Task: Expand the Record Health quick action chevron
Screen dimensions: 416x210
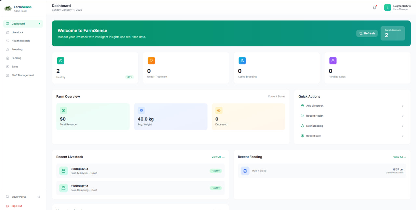Action: (403, 116)
